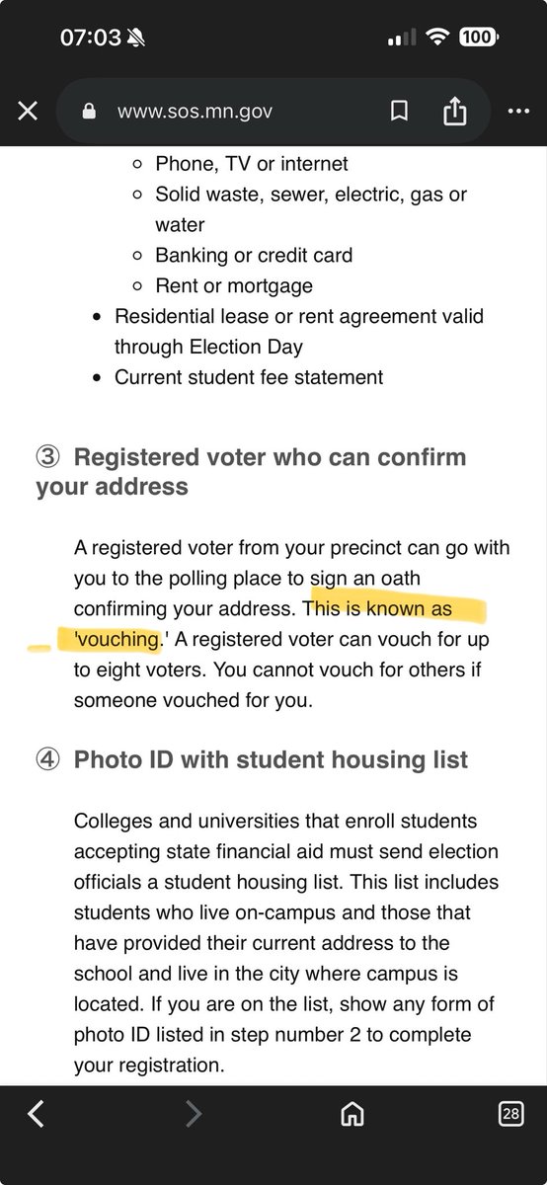
Task: Tap the www.sos.mn.gov address bar
Action: pyautogui.click(x=244, y=112)
